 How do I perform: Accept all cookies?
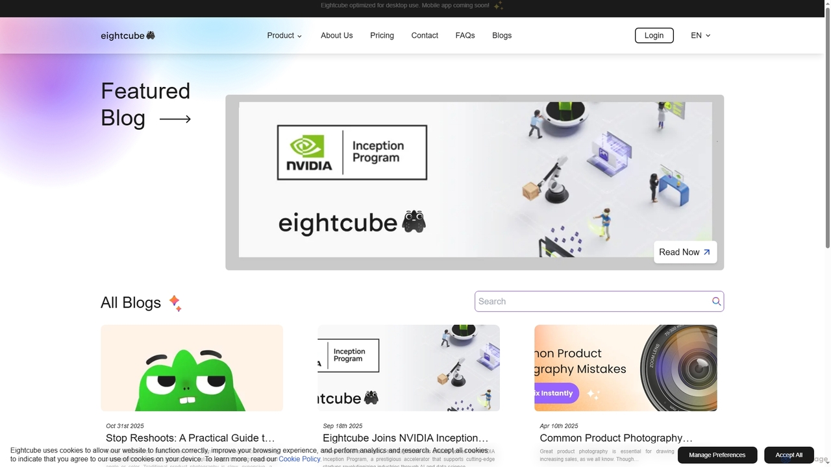pos(789,455)
